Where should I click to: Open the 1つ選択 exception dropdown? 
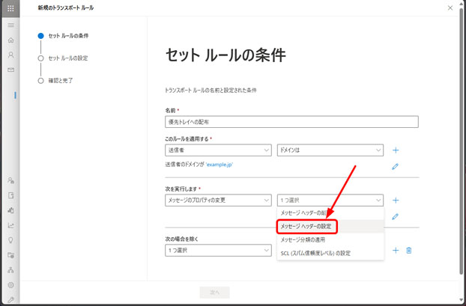pyautogui.click(x=218, y=251)
